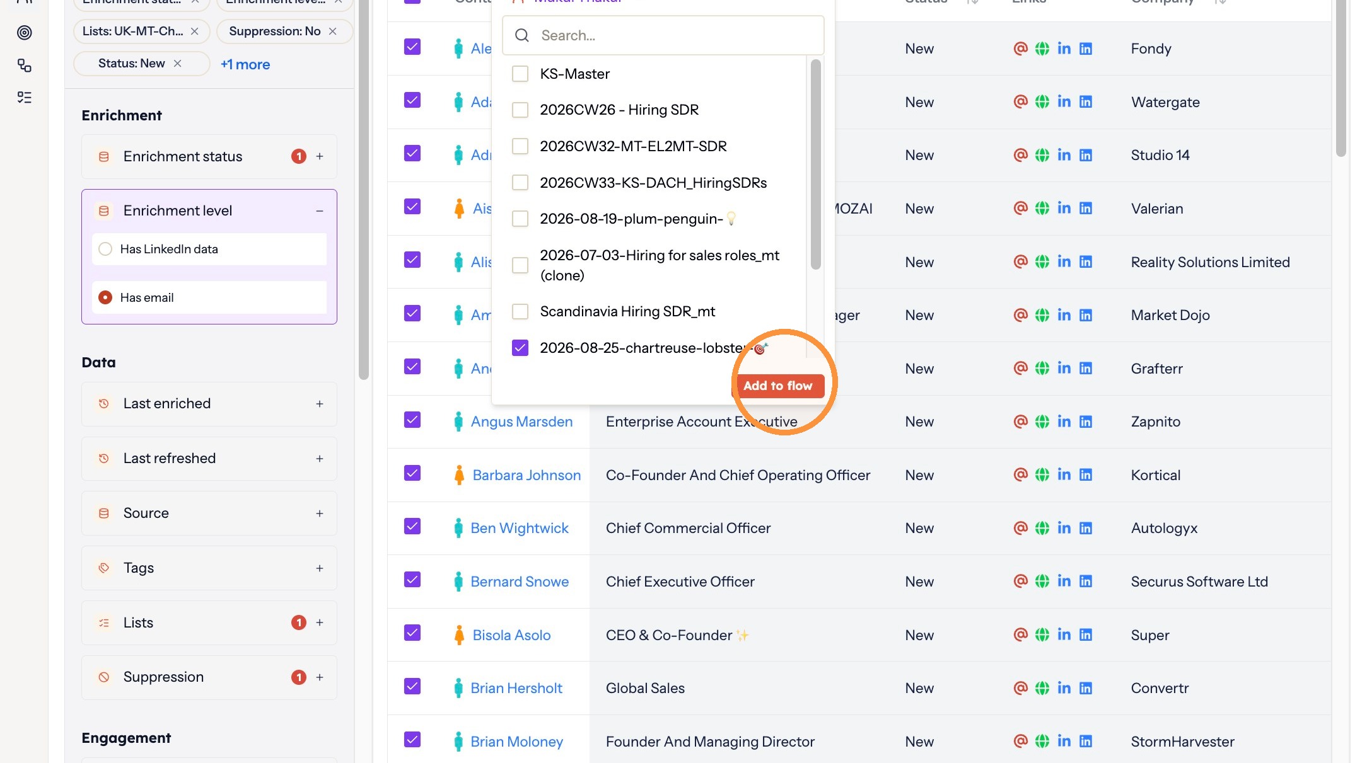Expand the Tags filter

pyautogui.click(x=320, y=568)
